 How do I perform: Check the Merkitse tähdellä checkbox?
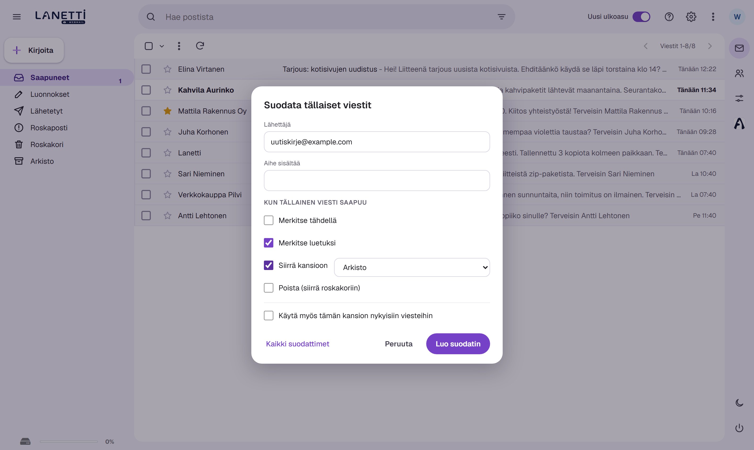click(x=269, y=221)
